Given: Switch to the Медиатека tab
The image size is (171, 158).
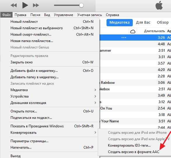Looking at the screenshot, I should click(x=120, y=22).
